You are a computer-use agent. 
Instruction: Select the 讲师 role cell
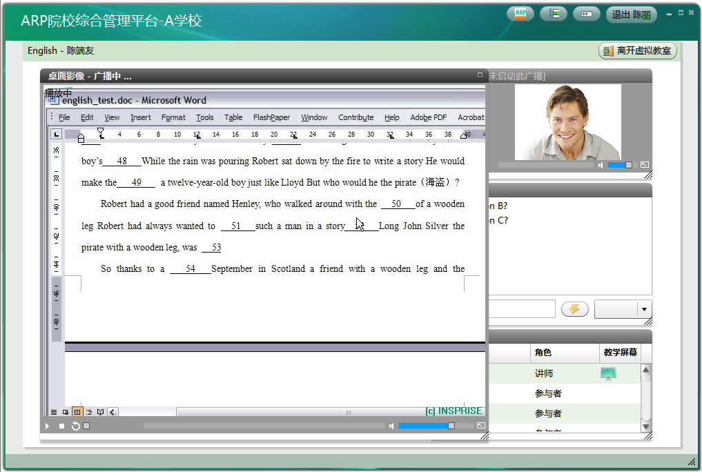544,373
